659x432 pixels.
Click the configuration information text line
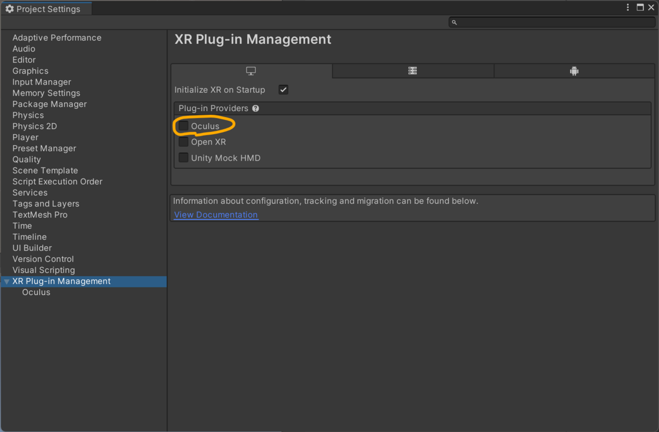[326, 201]
